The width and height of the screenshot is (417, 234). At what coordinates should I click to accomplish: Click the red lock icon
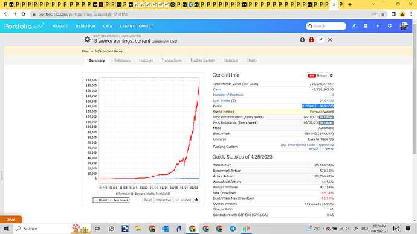point(311,40)
